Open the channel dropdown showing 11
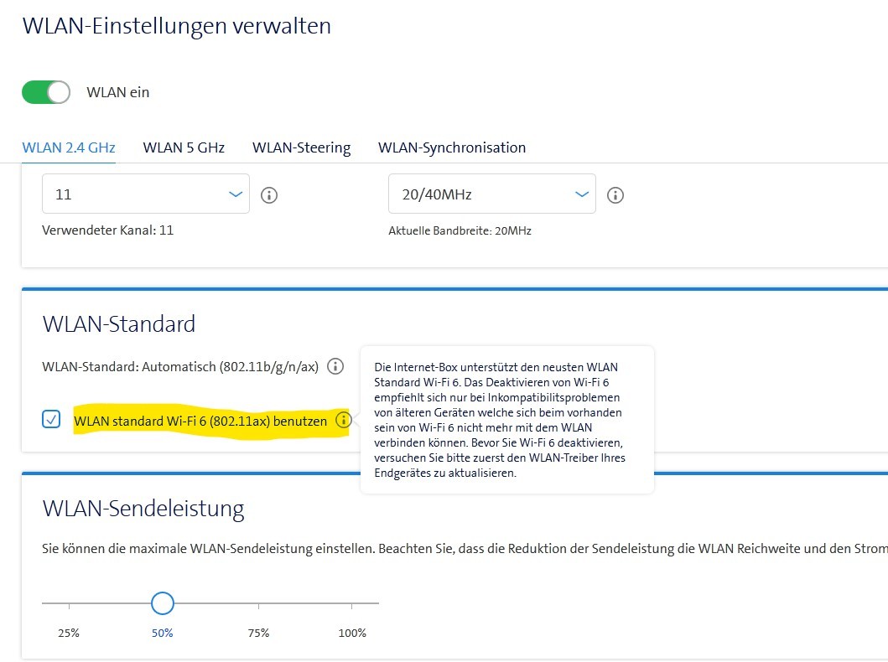Viewport: 888px width, 662px height. coord(145,194)
